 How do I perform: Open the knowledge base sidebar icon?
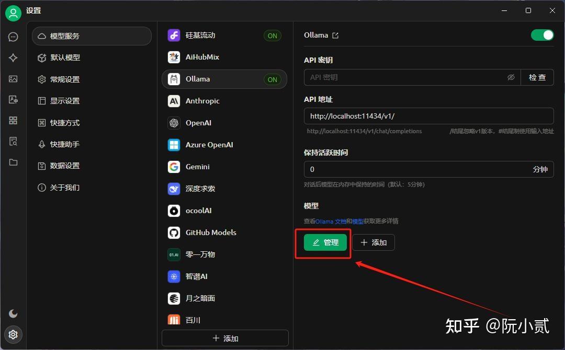point(13,142)
